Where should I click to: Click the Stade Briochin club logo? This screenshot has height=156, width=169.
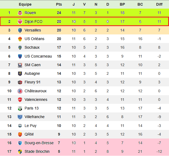coord(20,151)
